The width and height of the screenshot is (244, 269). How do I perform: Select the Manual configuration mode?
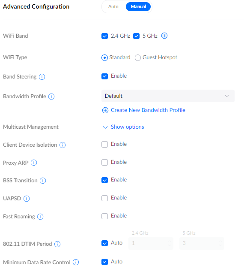tap(138, 7)
